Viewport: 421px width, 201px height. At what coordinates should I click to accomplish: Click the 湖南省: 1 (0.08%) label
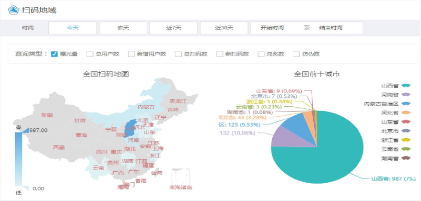pos(250,112)
